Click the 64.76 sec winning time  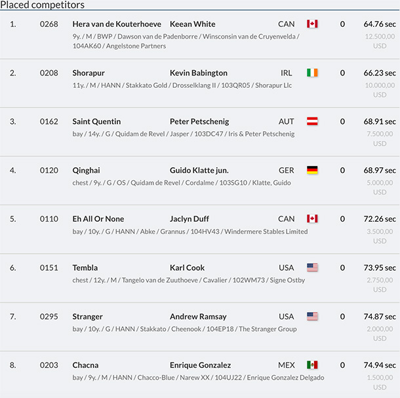380,24
